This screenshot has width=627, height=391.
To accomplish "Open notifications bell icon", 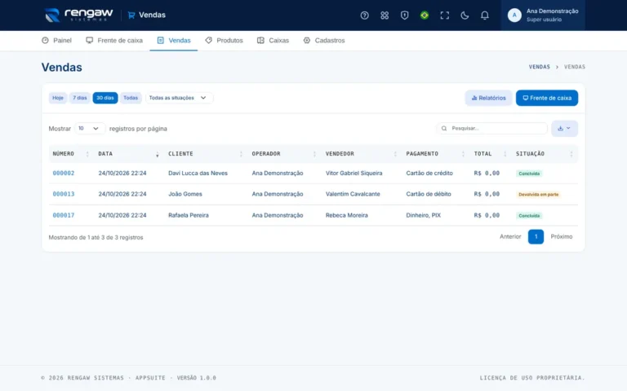I will click(484, 15).
